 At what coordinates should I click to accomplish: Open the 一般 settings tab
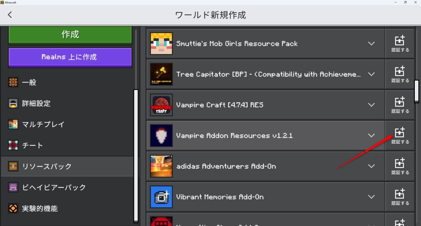[67, 82]
